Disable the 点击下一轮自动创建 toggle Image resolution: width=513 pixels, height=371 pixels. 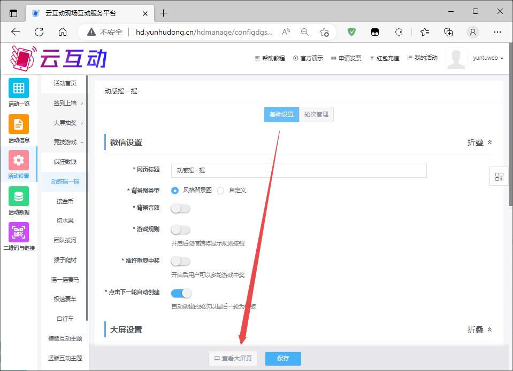(x=181, y=293)
